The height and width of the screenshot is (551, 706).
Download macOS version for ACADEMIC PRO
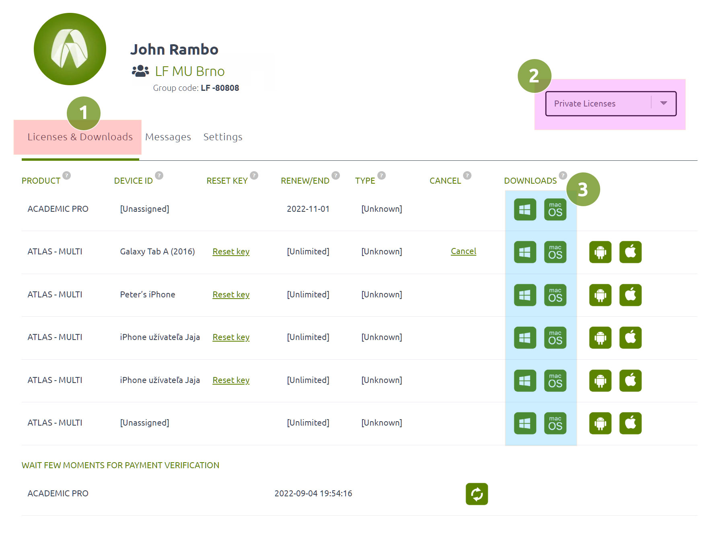coord(555,209)
